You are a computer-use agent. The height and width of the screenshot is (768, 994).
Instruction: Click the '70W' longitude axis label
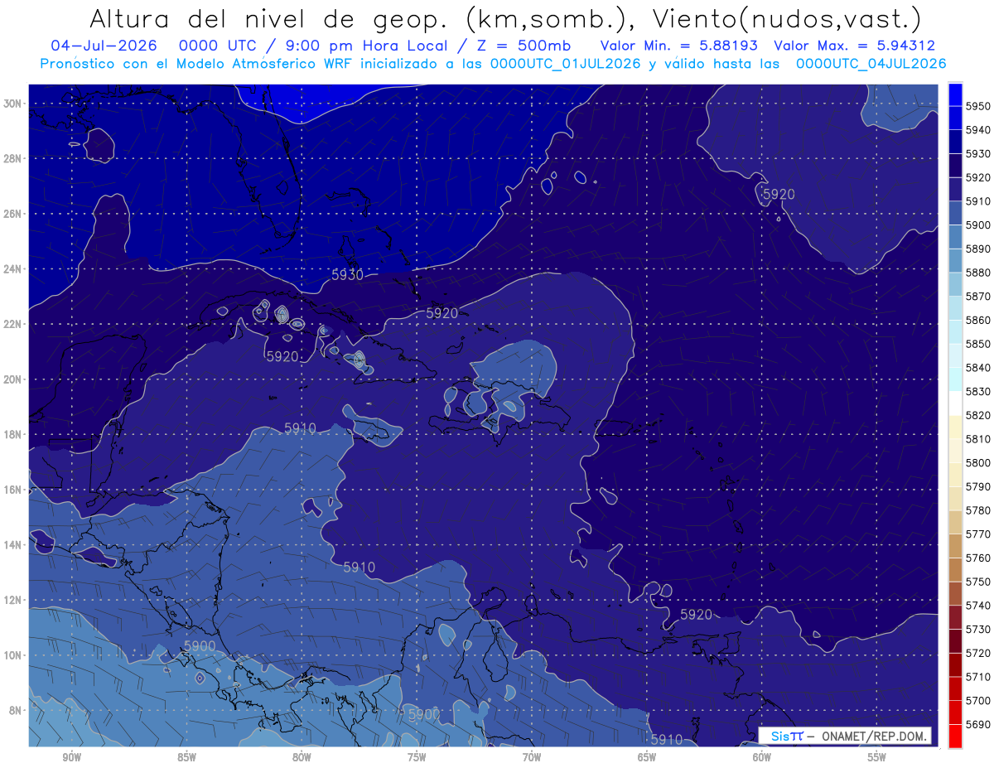coord(532,757)
